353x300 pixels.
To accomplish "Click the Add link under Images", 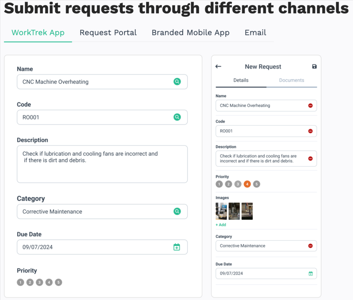I will (x=220, y=225).
